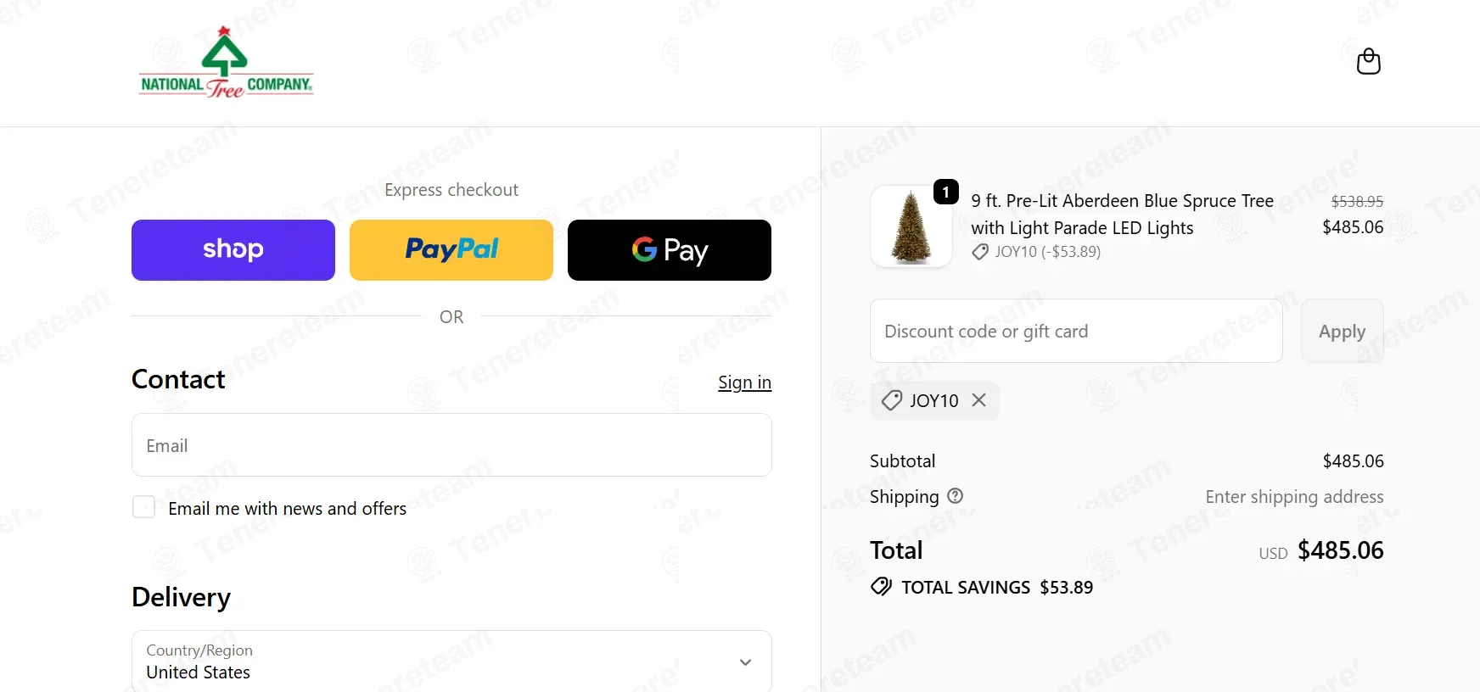This screenshot has height=692, width=1480.
Task: Open the shopping bag cart icon
Action: coord(1368,62)
